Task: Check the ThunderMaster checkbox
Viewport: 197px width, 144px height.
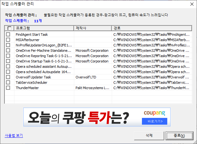Action: click(8, 88)
